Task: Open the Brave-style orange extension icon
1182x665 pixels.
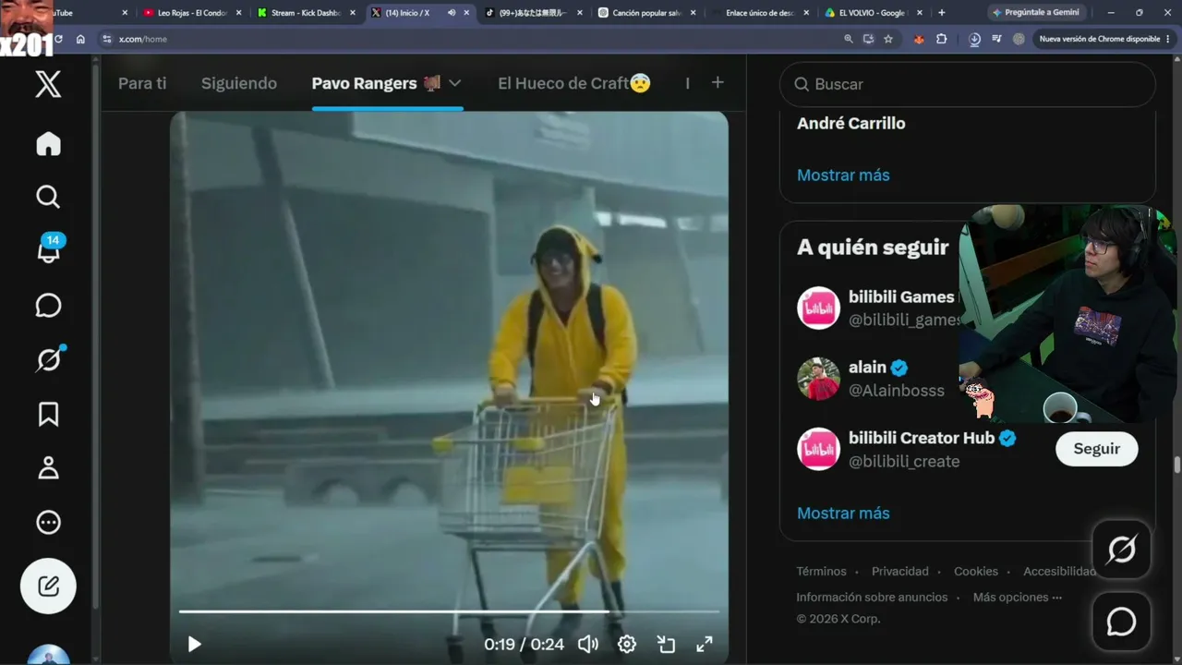Action: pos(919,39)
